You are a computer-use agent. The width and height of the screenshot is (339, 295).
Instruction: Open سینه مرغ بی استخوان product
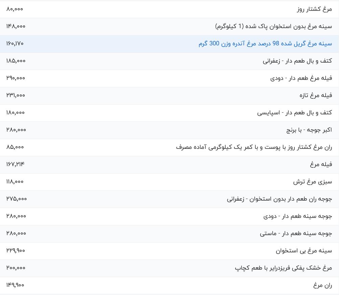click(304, 251)
